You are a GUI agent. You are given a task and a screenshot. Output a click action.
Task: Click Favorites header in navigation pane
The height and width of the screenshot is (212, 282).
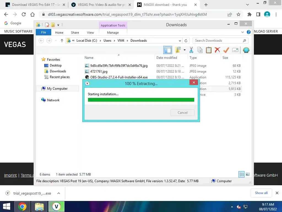click(x=53, y=60)
